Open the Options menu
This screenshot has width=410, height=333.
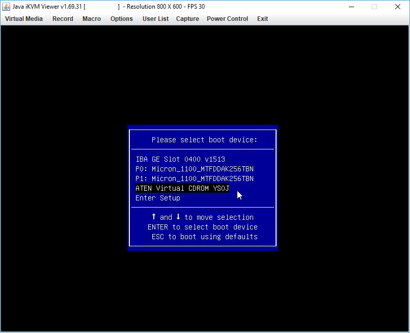click(x=122, y=19)
